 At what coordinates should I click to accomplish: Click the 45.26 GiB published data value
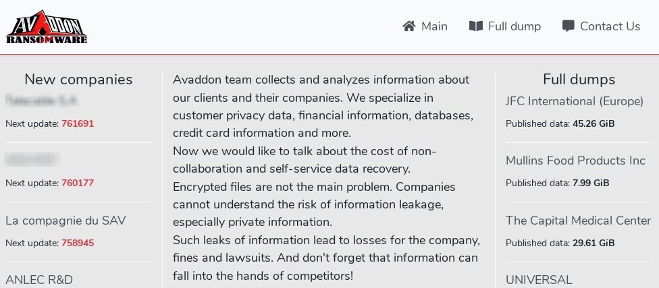point(594,123)
